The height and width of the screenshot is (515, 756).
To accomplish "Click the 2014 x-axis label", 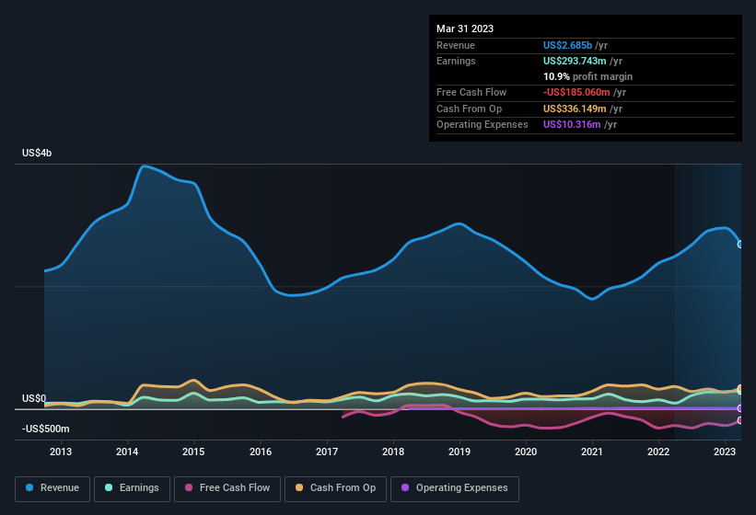I will [127, 452].
